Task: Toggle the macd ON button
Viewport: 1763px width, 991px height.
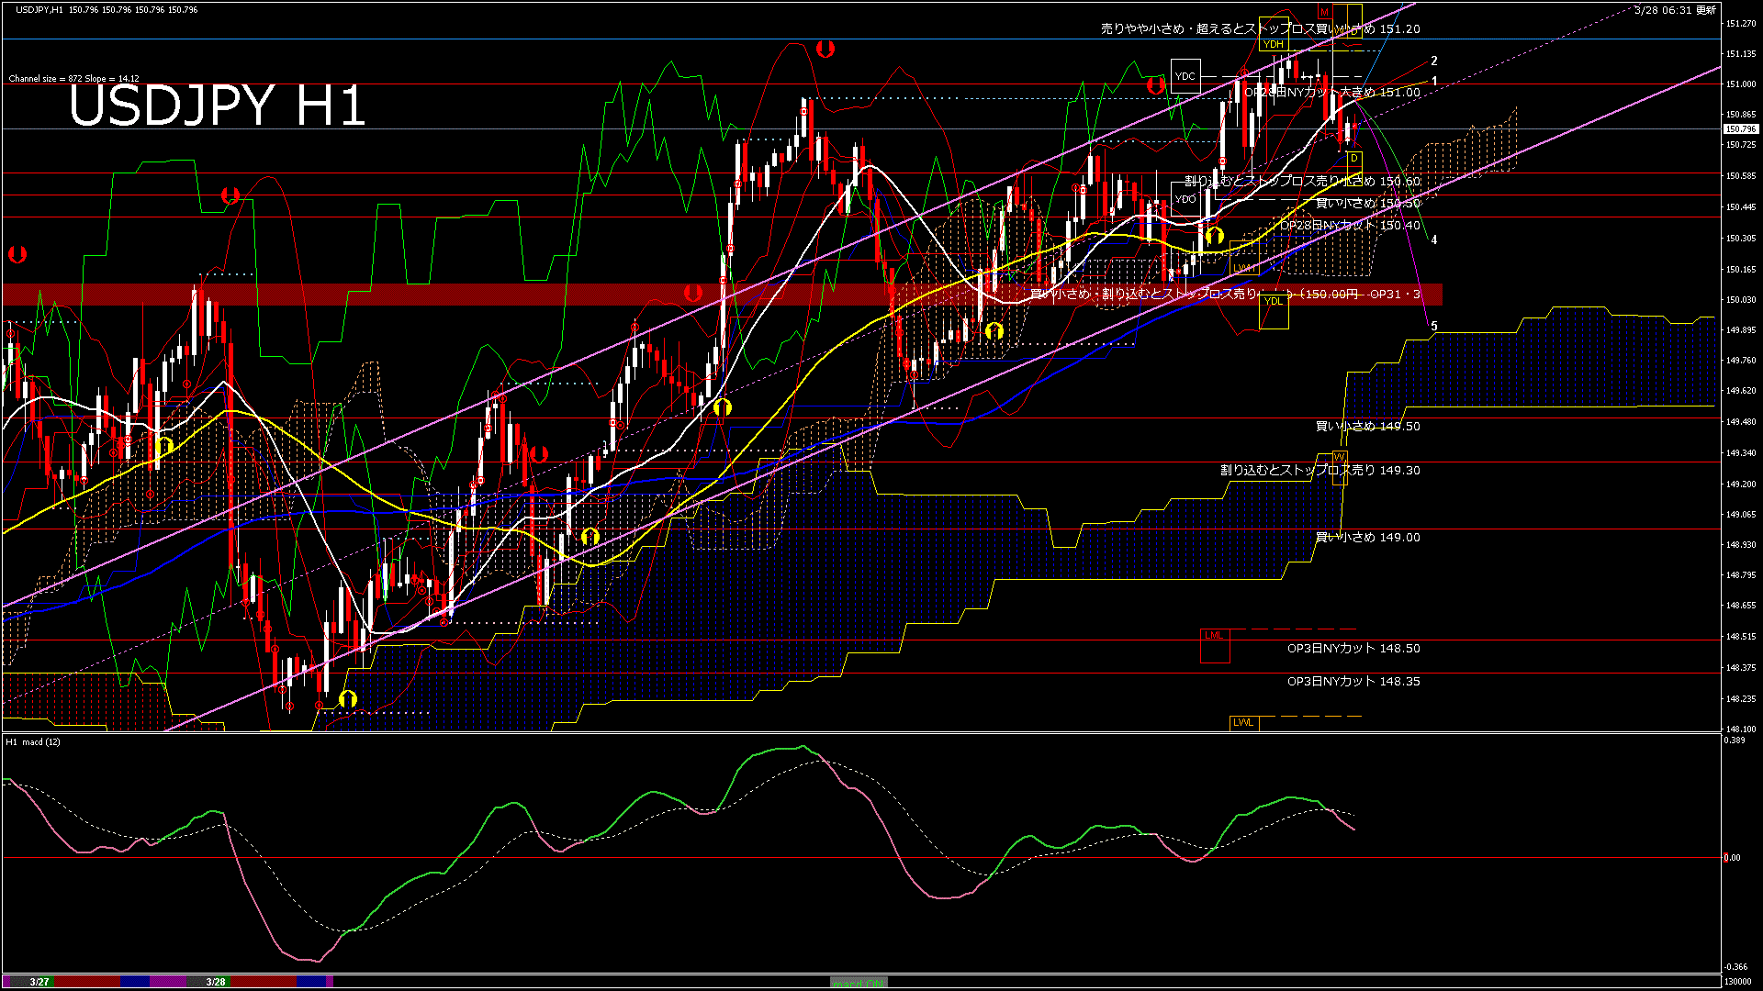Action: 859,983
